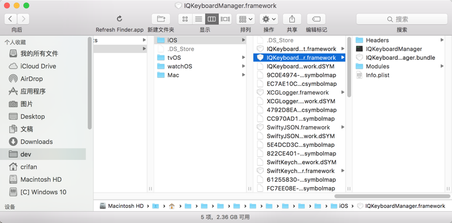Switch to list view mode
Screen dimensions: 452x223
click(198, 19)
